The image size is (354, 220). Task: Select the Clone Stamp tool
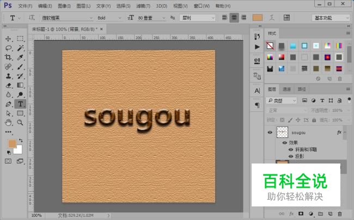pyautogui.click(x=8, y=76)
